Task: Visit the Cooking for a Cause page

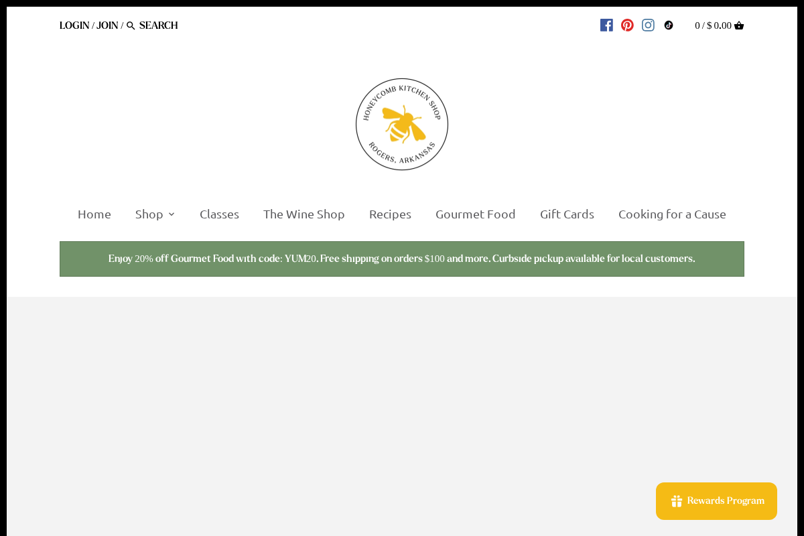Action: (x=672, y=214)
